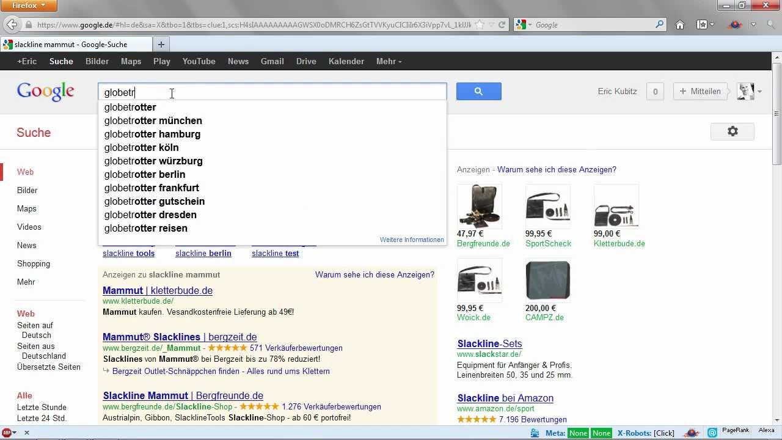Open the 'Mammut | kletterbude.de' ad link
782x440 pixels.
click(x=158, y=290)
